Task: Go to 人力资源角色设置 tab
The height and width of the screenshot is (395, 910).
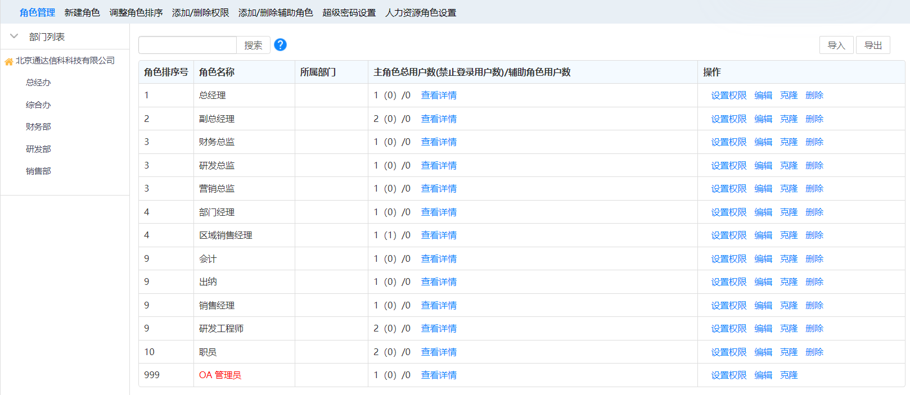Action: click(x=421, y=12)
